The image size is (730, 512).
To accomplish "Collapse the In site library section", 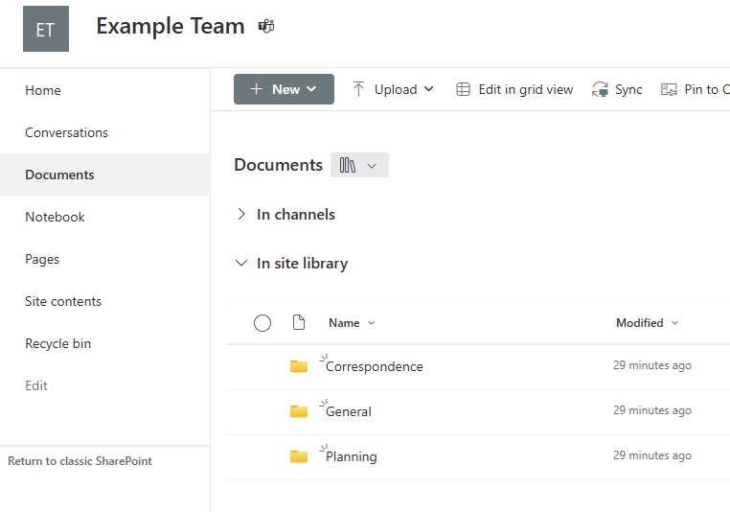I will (x=241, y=264).
